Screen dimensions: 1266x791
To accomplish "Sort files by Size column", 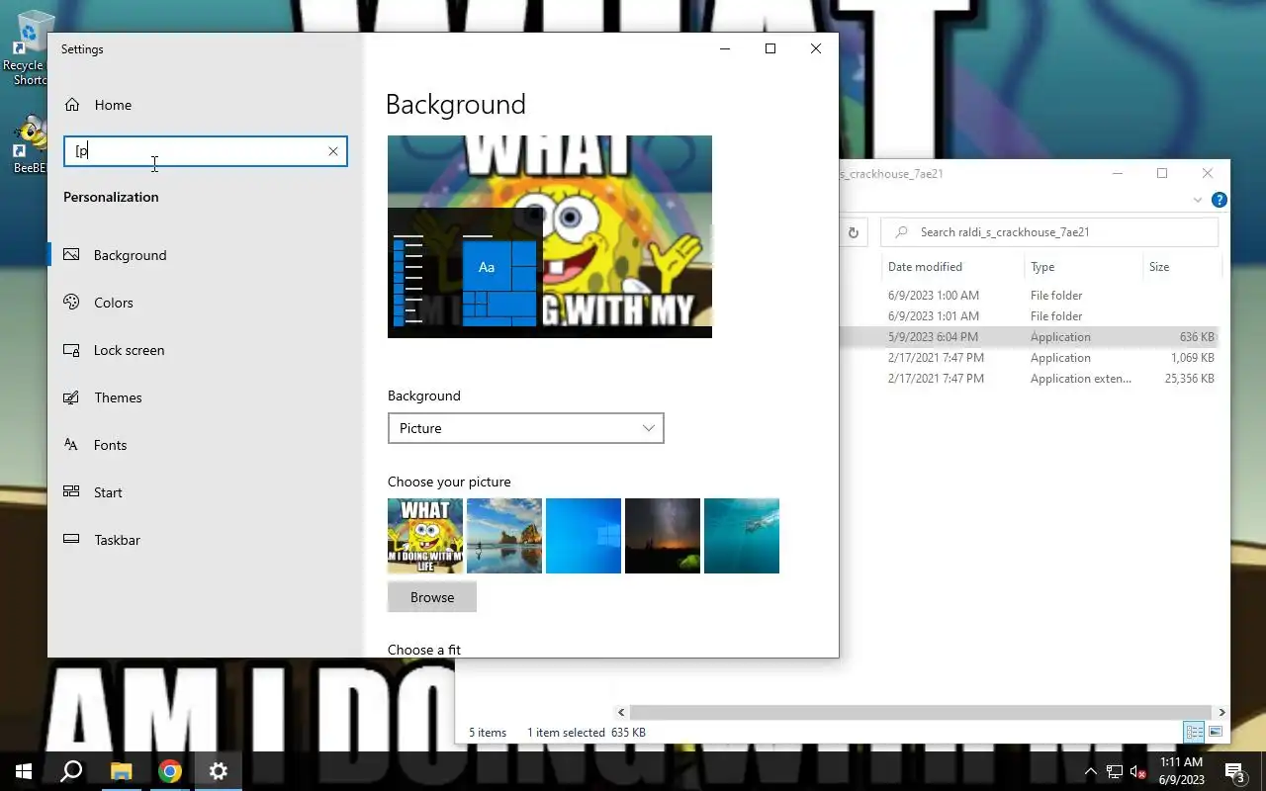I will (x=1159, y=267).
